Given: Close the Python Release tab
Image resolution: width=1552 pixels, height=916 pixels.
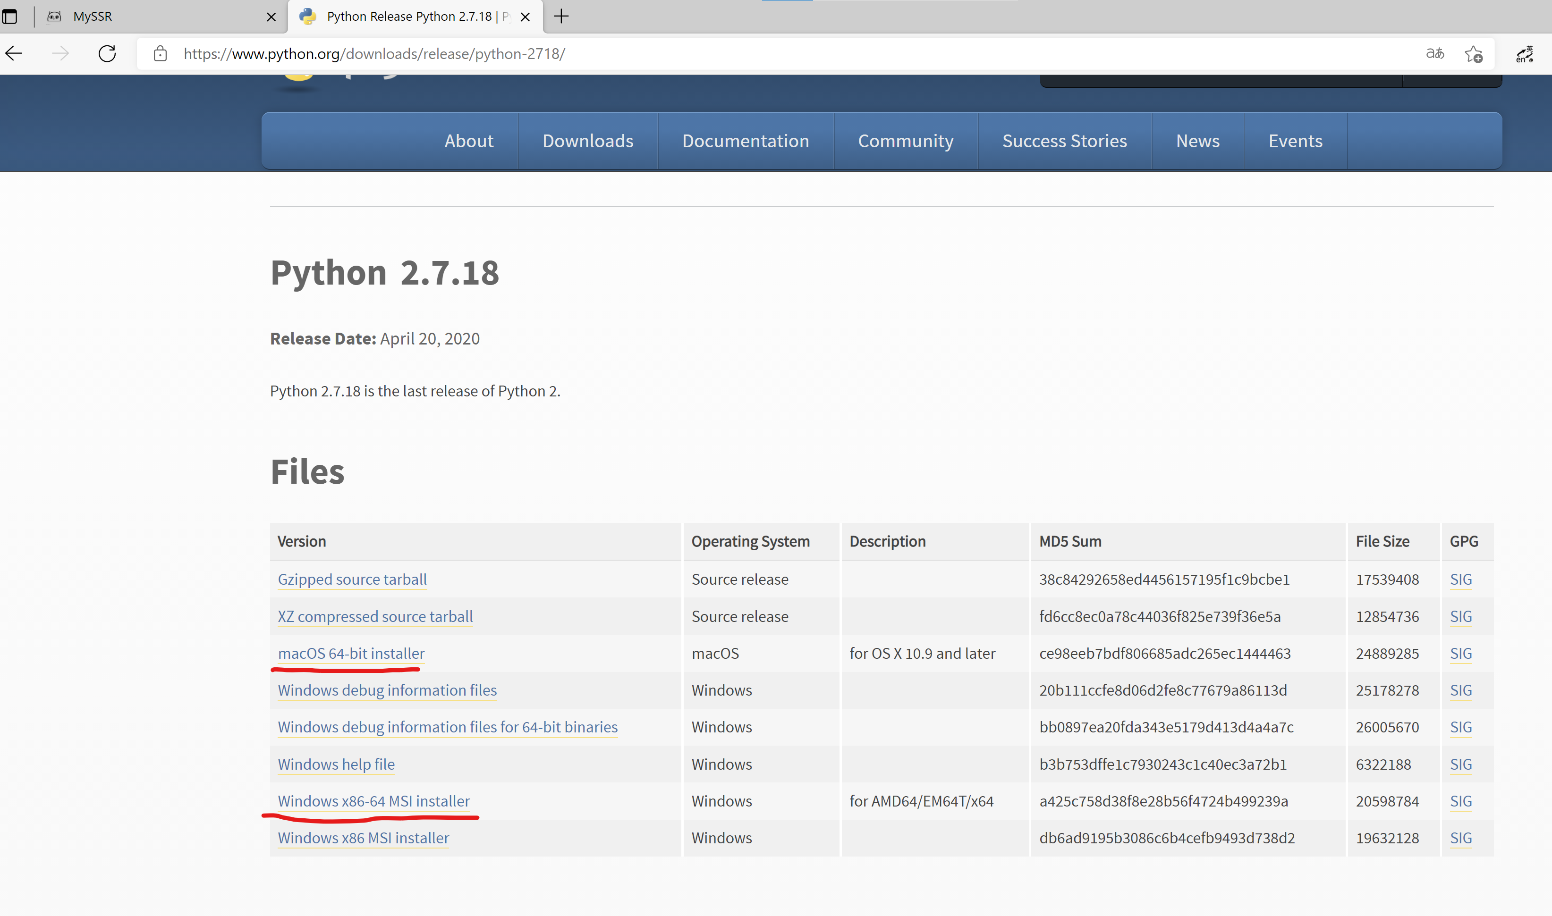Looking at the screenshot, I should coord(526,17).
